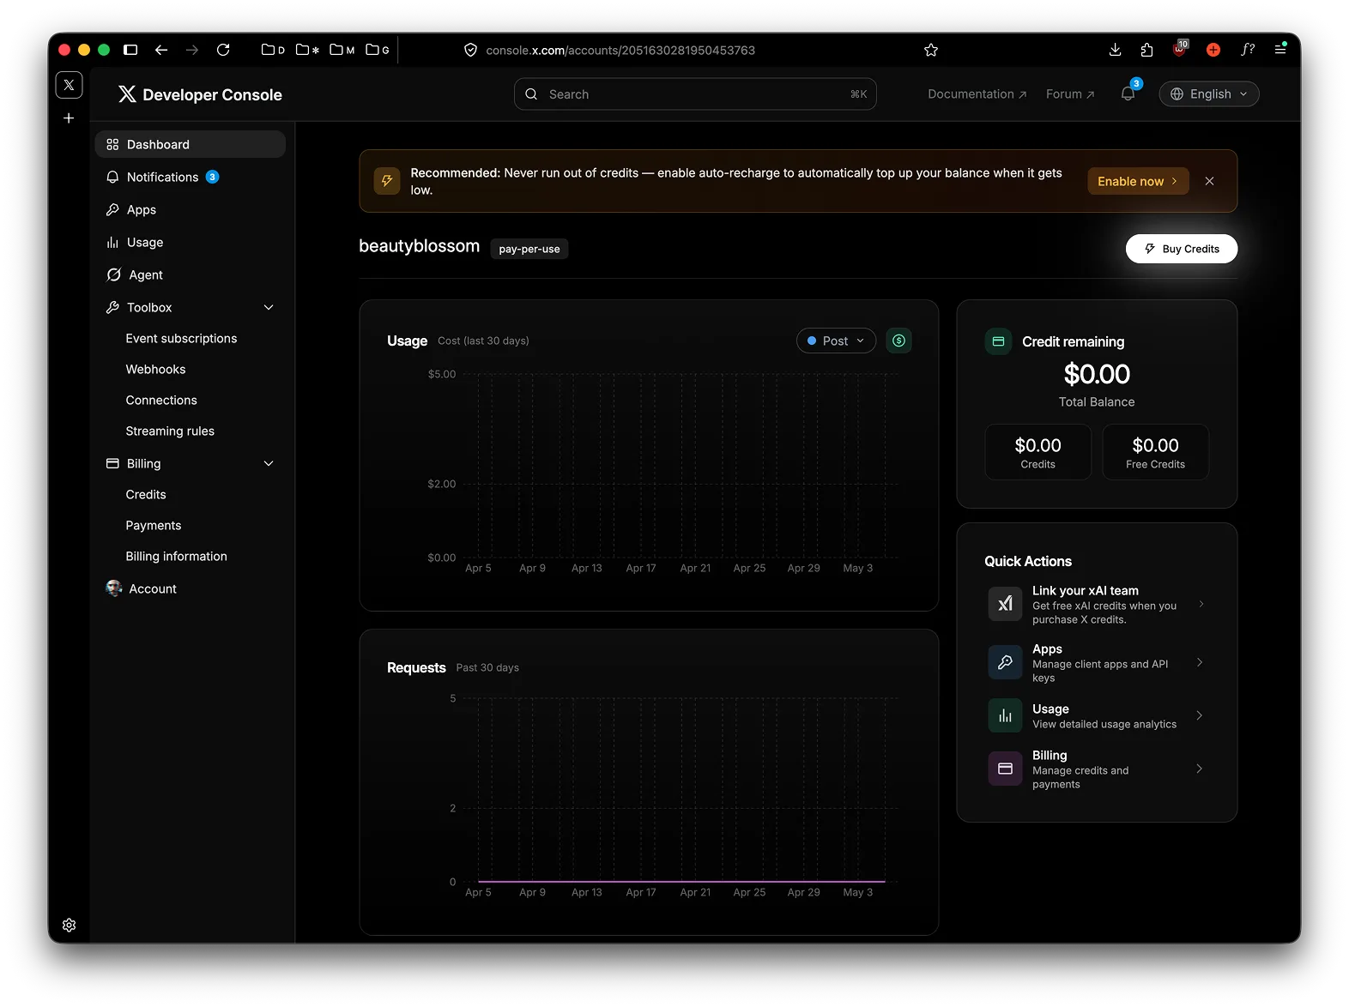Open the G bookmarks folder

pos(378,50)
